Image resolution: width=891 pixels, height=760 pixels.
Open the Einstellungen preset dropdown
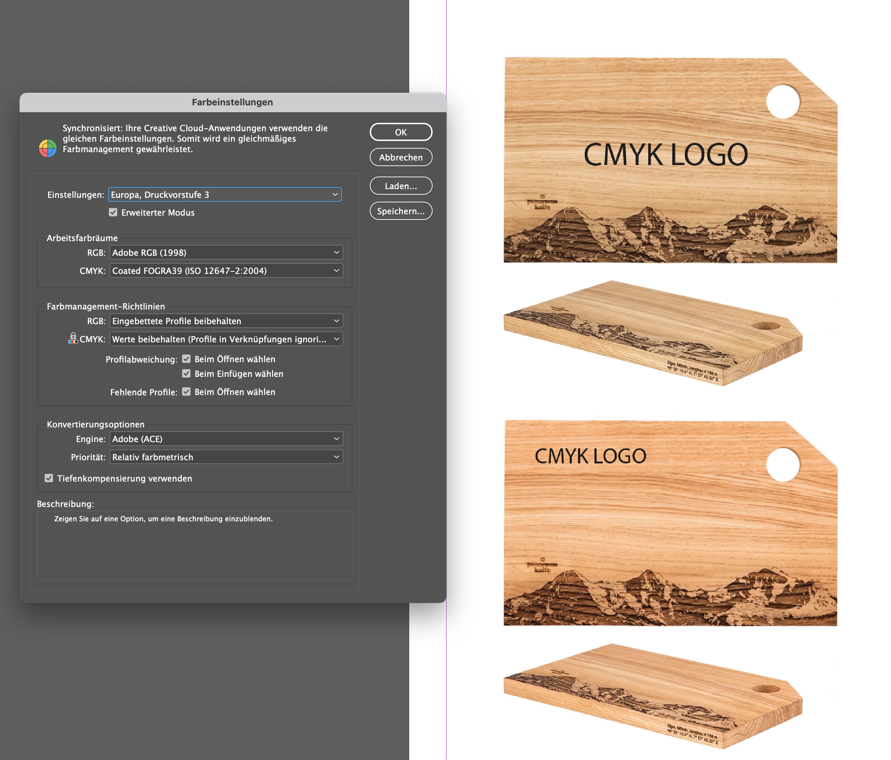click(224, 194)
